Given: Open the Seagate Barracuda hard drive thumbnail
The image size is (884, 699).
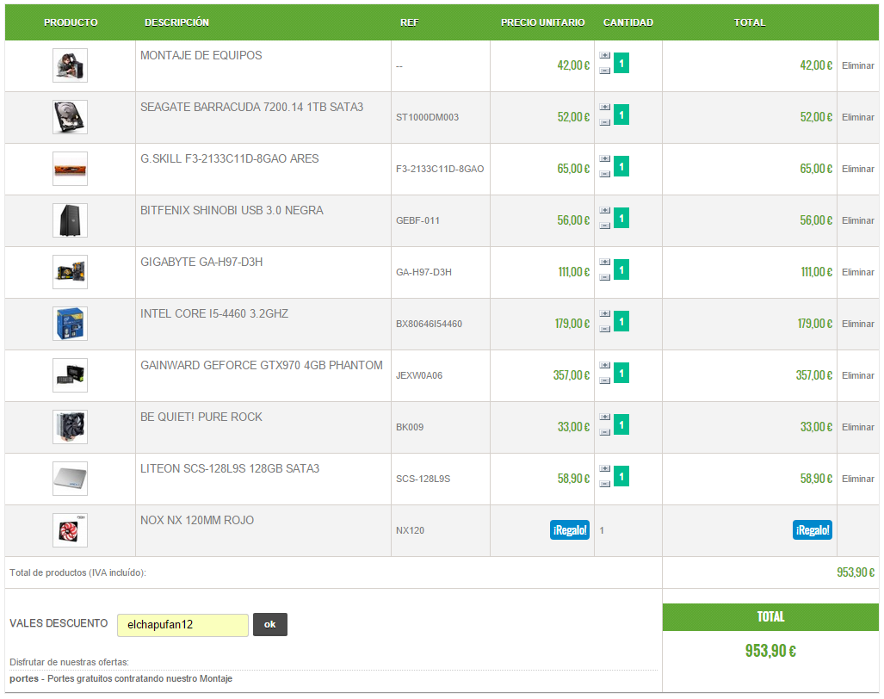Looking at the screenshot, I should [70, 117].
